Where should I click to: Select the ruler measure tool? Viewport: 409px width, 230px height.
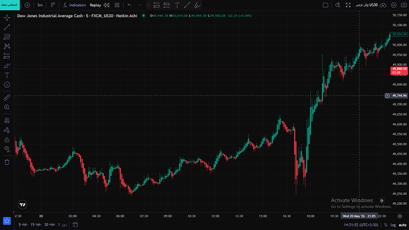[x=7, y=98]
